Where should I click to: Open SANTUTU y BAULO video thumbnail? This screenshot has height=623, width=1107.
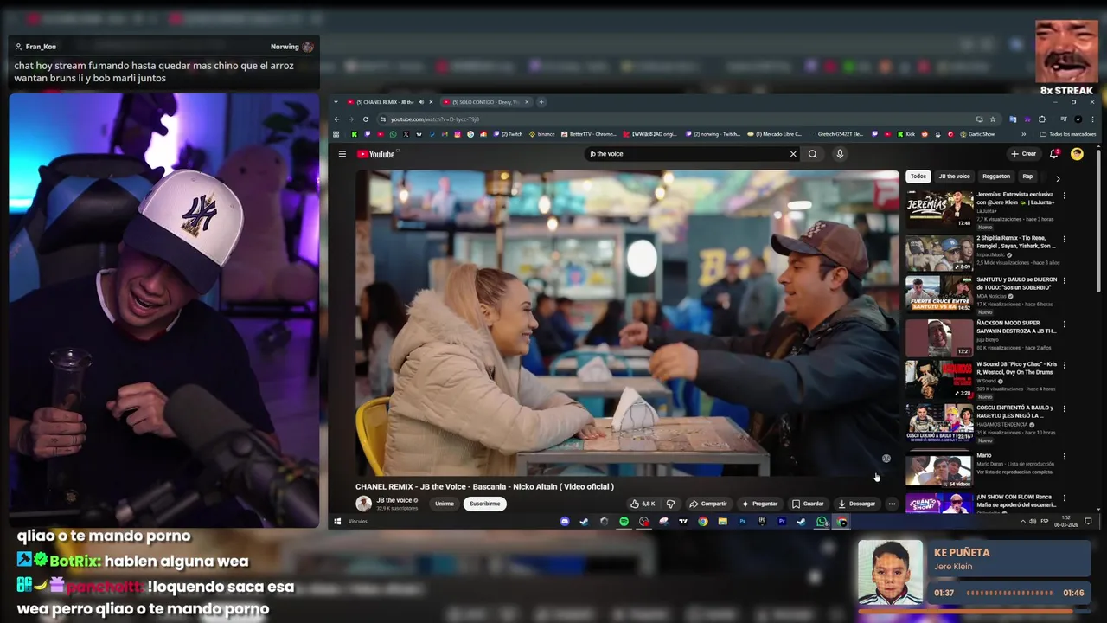pyautogui.click(x=939, y=292)
